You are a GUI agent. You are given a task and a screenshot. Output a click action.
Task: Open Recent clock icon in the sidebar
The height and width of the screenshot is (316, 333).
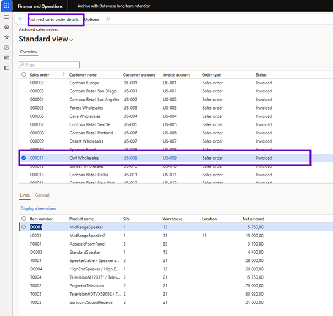pyautogui.click(x=7, y=47)
